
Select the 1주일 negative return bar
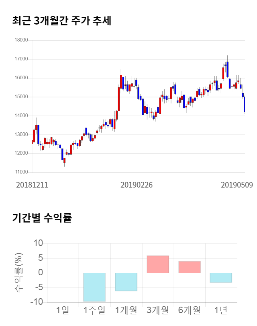(94, 287)
